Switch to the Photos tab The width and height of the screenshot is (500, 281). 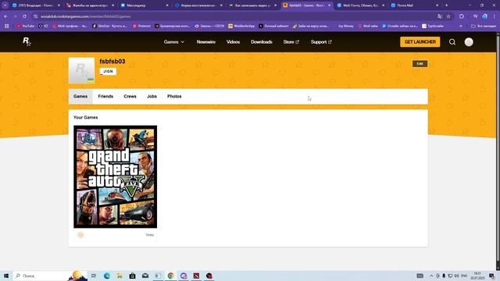pos(174,96)
